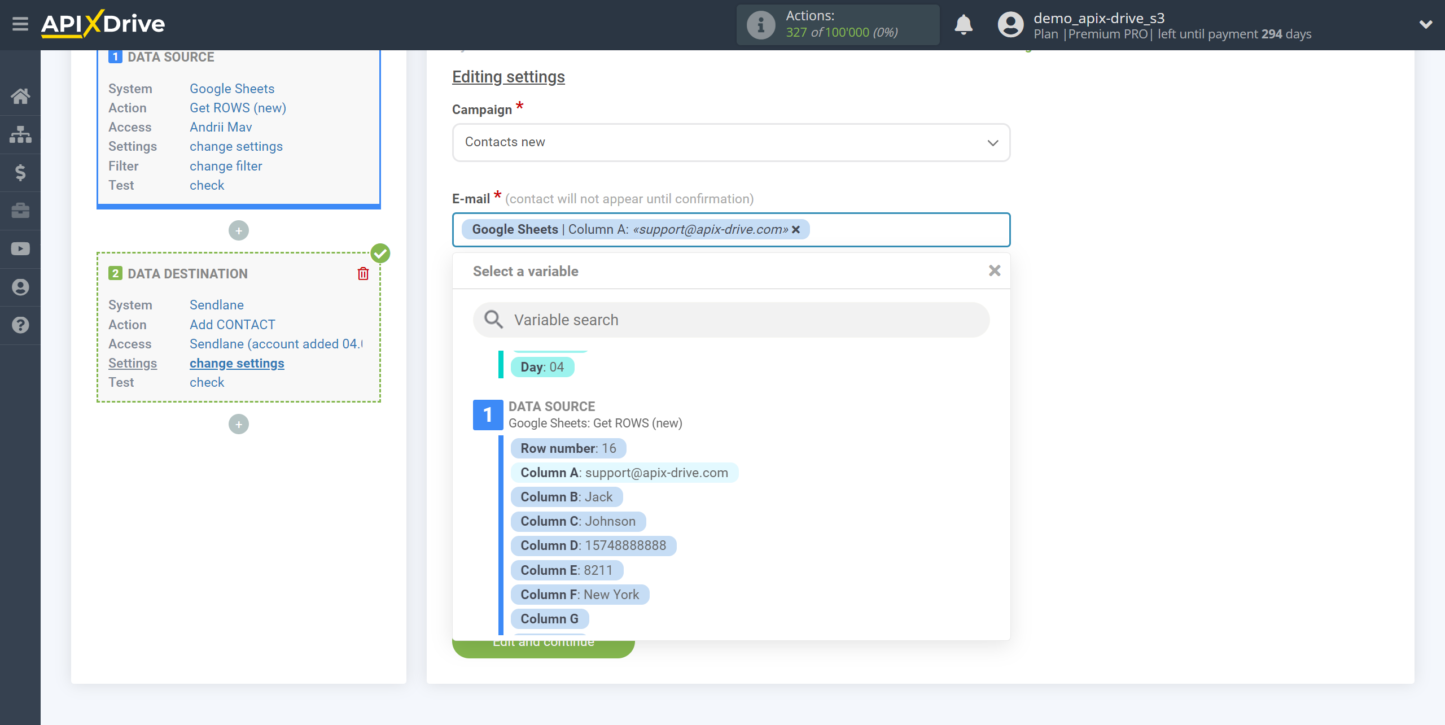The height and width of the screenshot is (725, 1445).
Task: Click change settings link in DATA DESTINATION
Action: point(237,362)
